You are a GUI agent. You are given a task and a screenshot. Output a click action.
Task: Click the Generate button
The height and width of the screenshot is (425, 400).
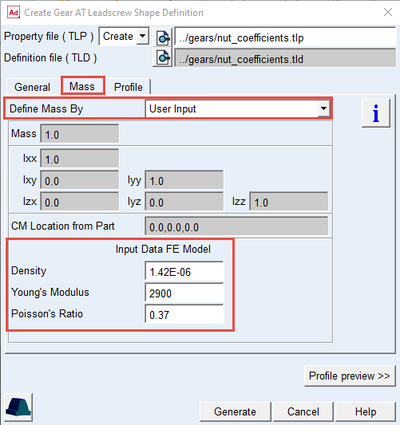pos(235,411)
